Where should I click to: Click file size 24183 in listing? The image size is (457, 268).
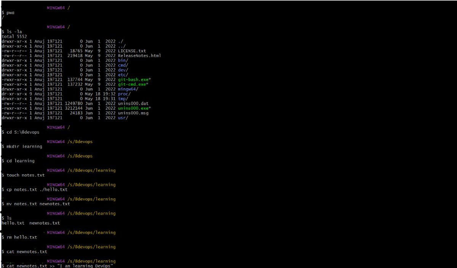click(x=77, y=113)
